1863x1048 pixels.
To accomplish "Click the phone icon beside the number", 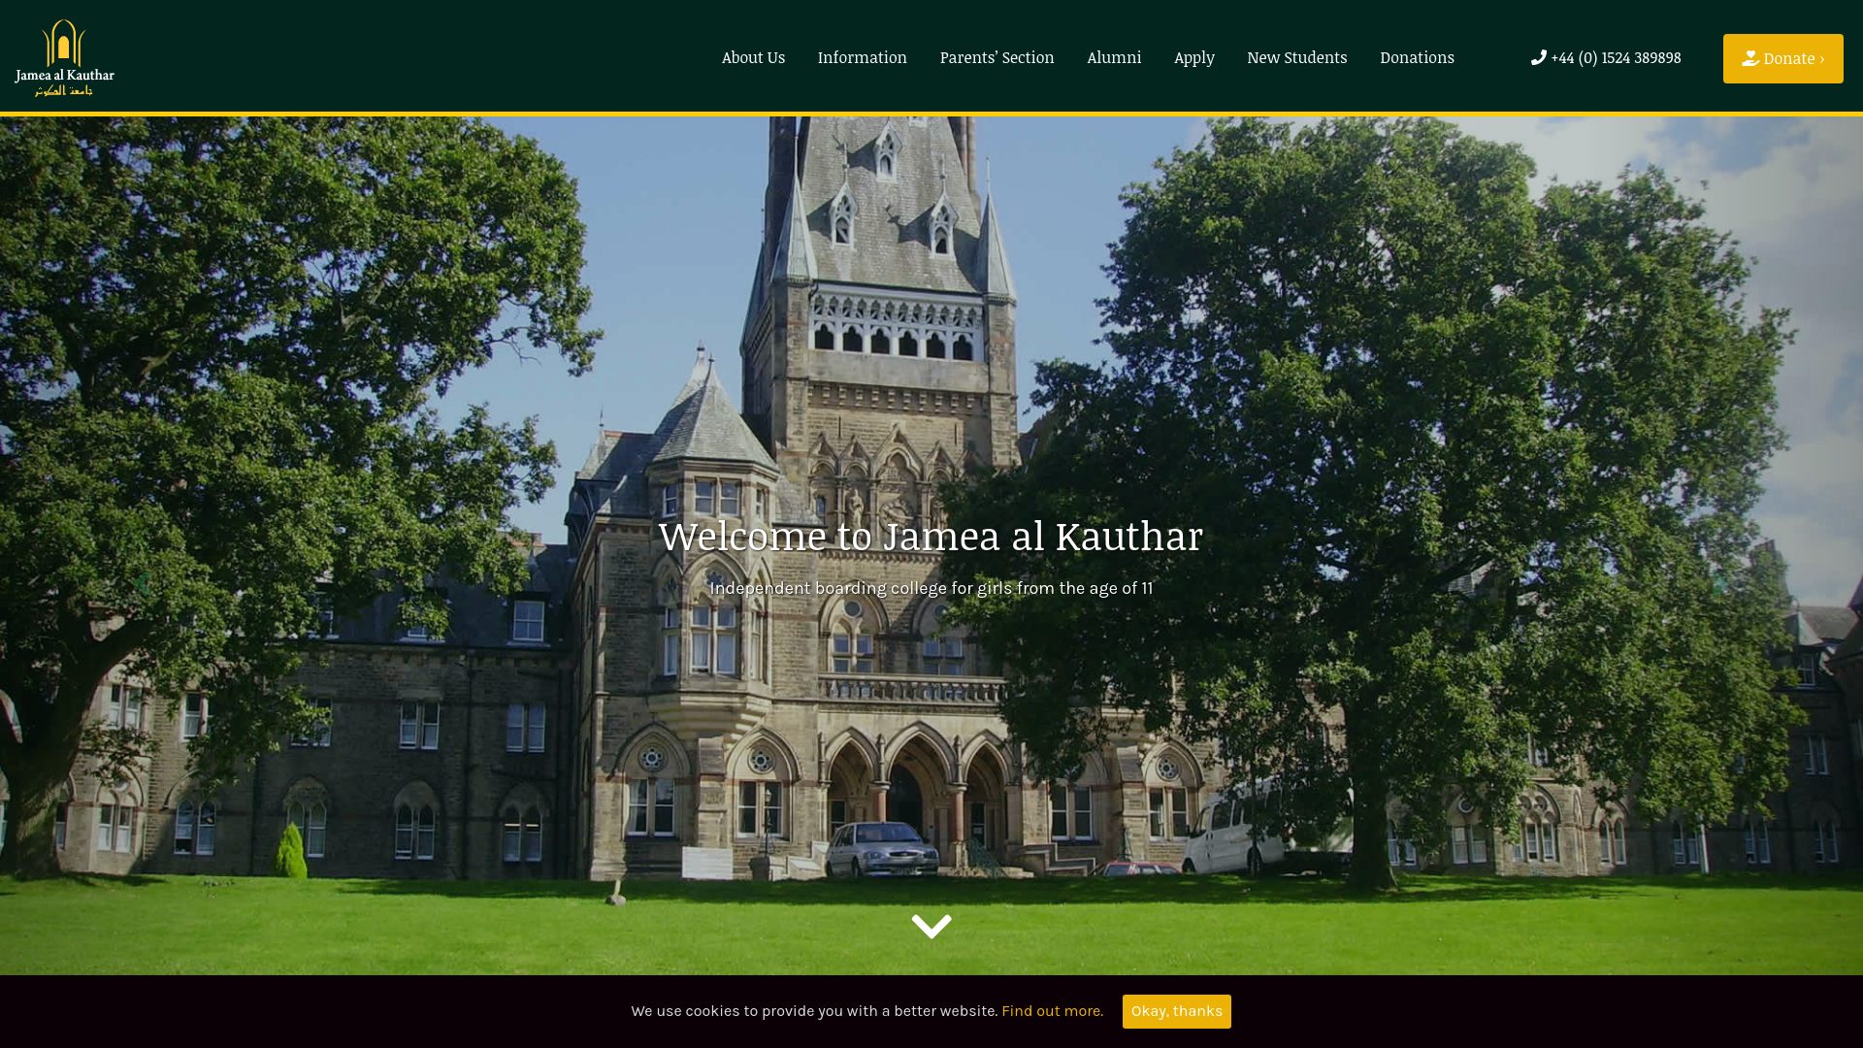I will (x=1538, y=57).
